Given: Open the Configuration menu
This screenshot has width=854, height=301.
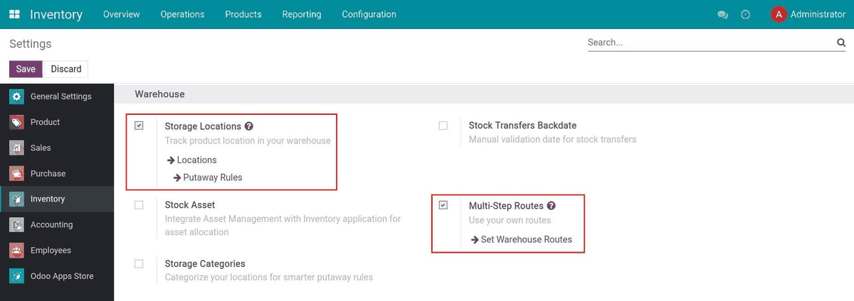Looking at the screenshot, I should [x=369, y=14].
